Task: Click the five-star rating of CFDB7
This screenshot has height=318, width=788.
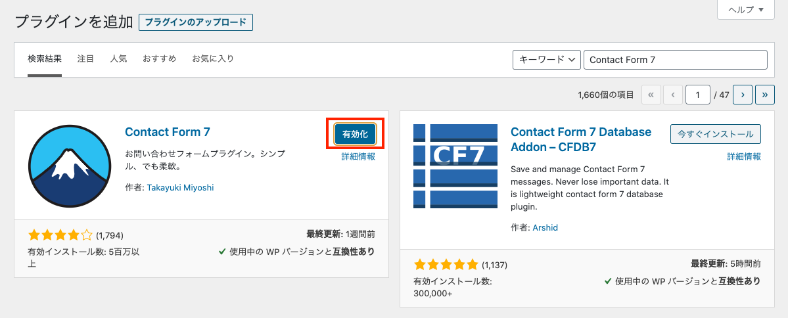Action: tap(446, 264)
